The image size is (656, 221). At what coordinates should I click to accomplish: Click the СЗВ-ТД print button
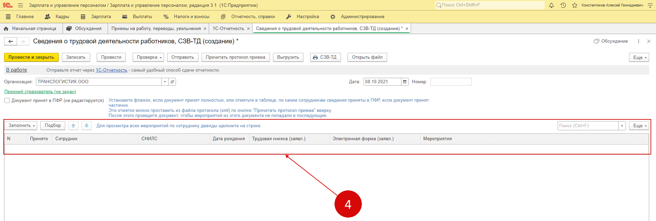click(x=325, y=57)
